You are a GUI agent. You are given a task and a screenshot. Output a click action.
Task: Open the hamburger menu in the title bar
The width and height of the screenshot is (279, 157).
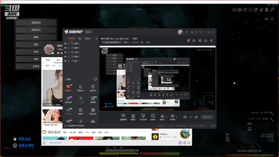click(x=200, y=32)
